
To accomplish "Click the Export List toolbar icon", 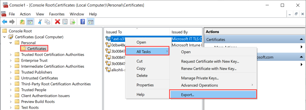I will pyautogui.click(x=73, y=22).
